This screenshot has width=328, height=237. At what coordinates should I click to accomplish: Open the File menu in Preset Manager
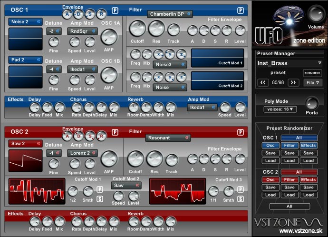tap(313, 83)
